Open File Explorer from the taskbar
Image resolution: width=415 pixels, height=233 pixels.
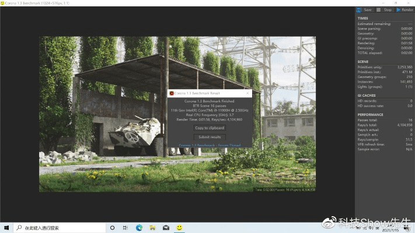coord(153,227)
